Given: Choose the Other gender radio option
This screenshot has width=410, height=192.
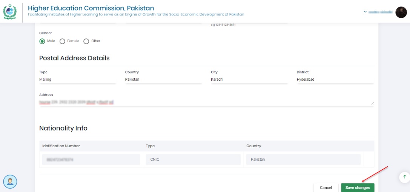Looking at the screenshot, I should click(86, 41).
